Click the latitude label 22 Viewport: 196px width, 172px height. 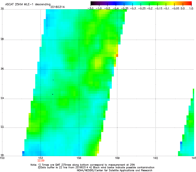[x=2, y=127]
